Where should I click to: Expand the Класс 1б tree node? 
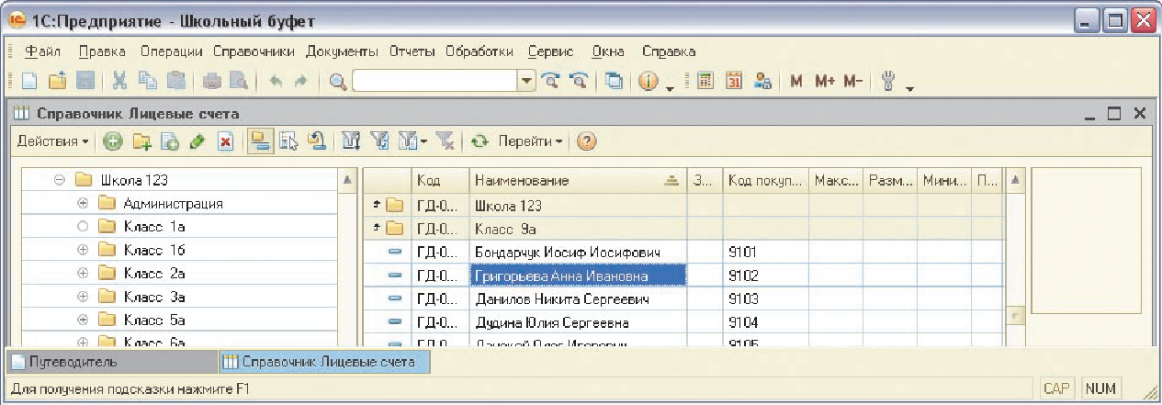pos(83,249)
